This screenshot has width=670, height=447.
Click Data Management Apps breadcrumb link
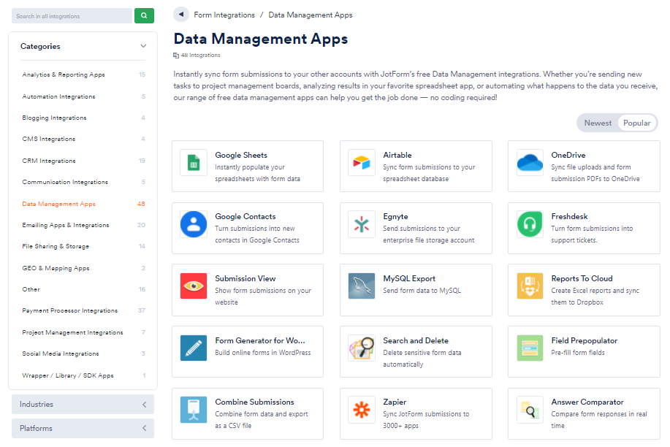pyautogui.click(x=311, y=15)
